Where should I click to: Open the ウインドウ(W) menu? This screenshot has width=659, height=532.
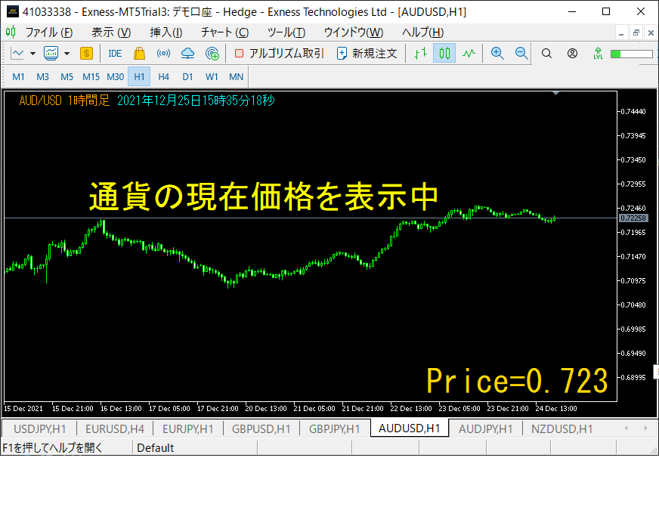(354, 32)
